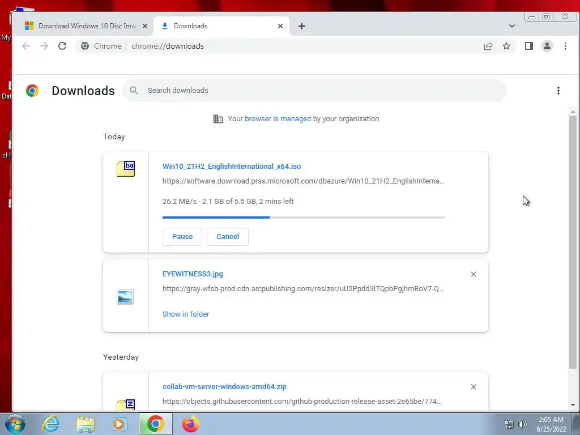Click the Yesterday section heading
The width and height of the screenshot is (580, 435).
coord(121,357)
